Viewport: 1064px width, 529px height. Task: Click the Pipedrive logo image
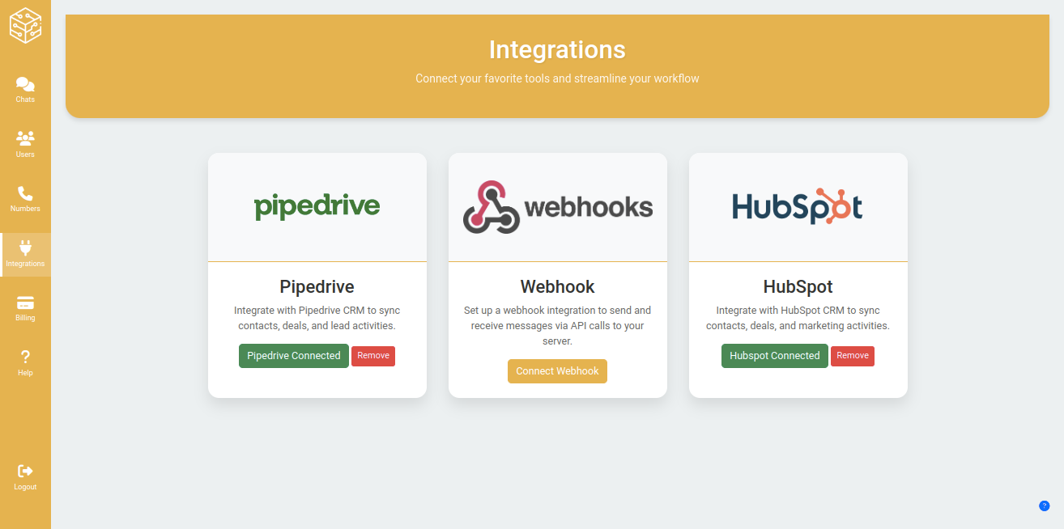(317, 206)
